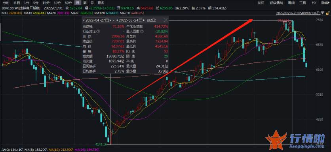Screen dimensions: 331x152
Task: Open the end date calendar icon for 2022-08-24
Action: (141, 21)
